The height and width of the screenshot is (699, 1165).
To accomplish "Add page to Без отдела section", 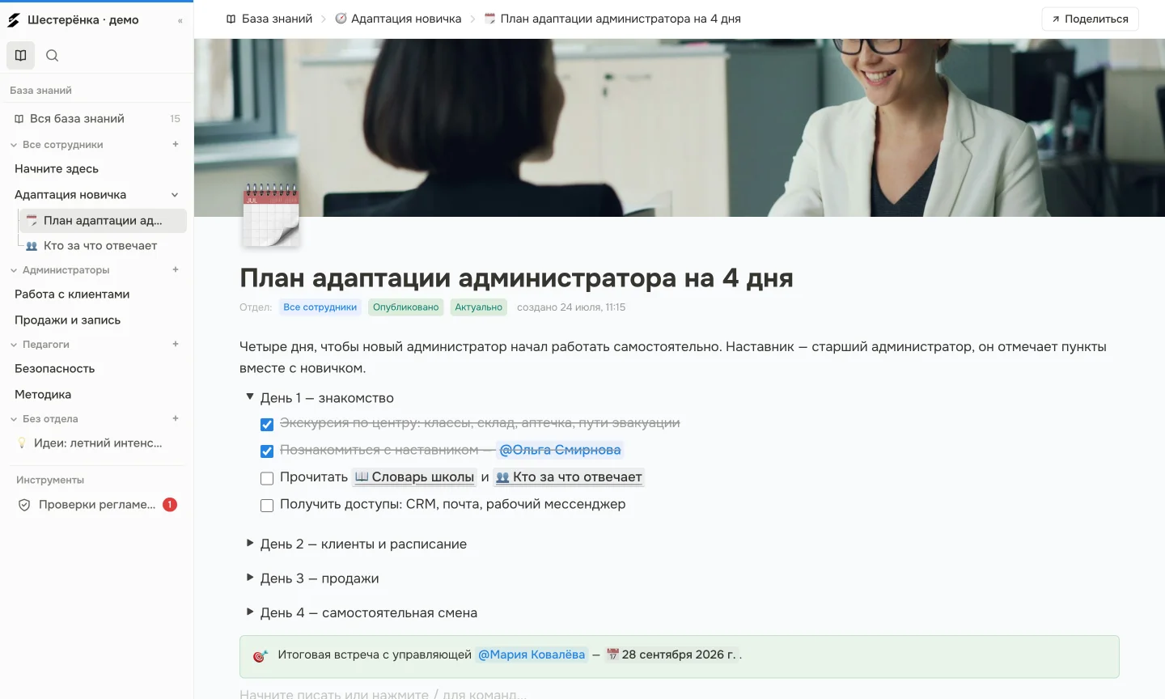I will coord(176,418).
